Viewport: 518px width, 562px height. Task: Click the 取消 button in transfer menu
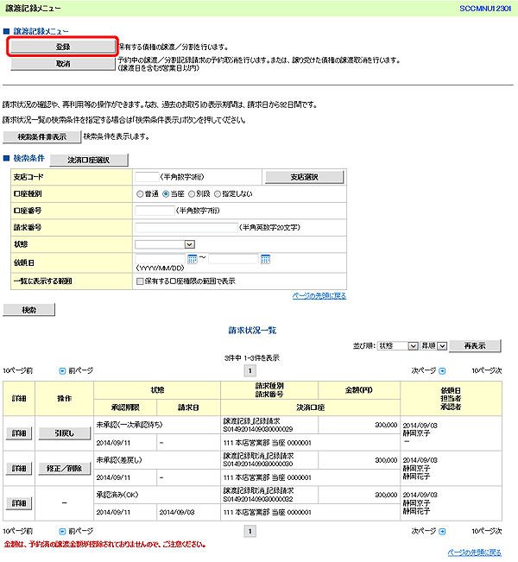point(63,64)
